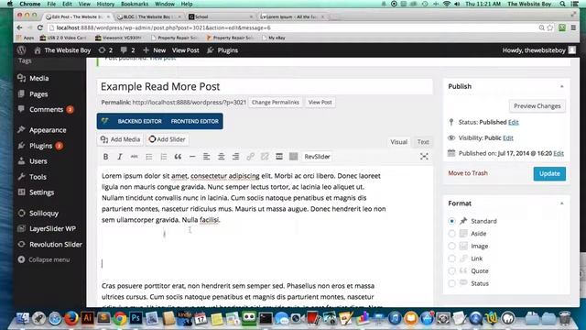
Task: Switch to BACKEND EDITOR
Action: [x=139, y=121]
